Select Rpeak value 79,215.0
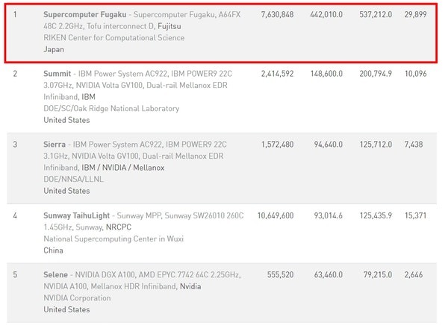448x325 pixels. [377, 275]
